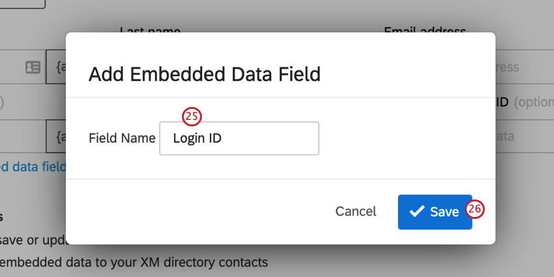Click the email address field at right
The image size is (554, 277).
tap(525, 67)
